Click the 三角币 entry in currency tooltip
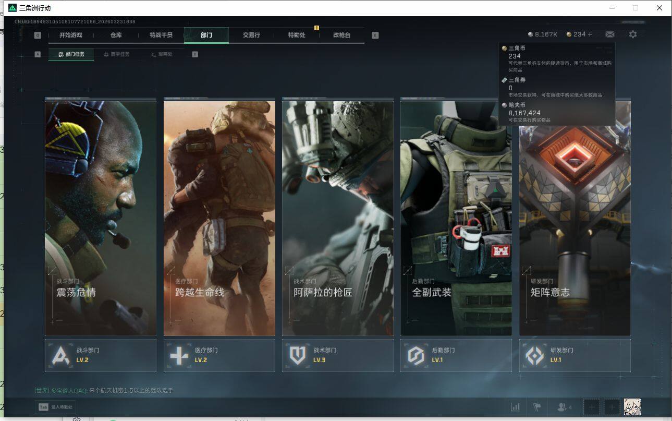672x421 pixels. [x=556, y=58]
